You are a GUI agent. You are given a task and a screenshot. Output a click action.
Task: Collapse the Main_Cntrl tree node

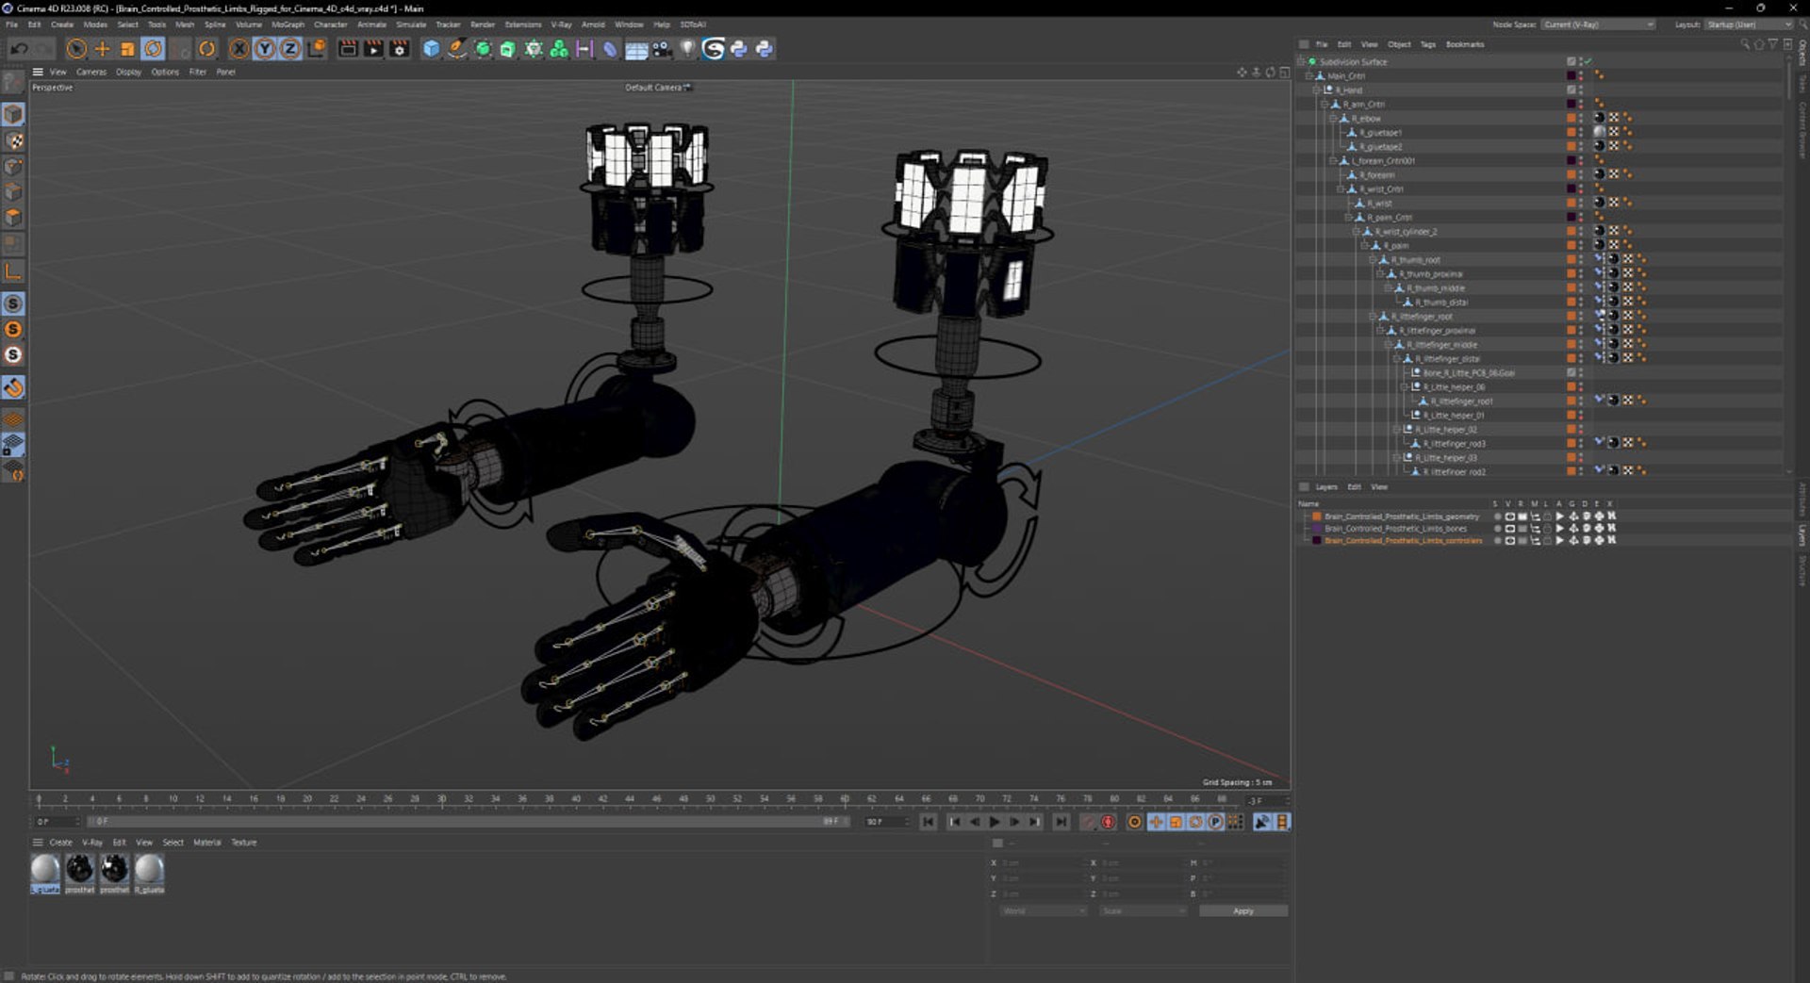1308,76
